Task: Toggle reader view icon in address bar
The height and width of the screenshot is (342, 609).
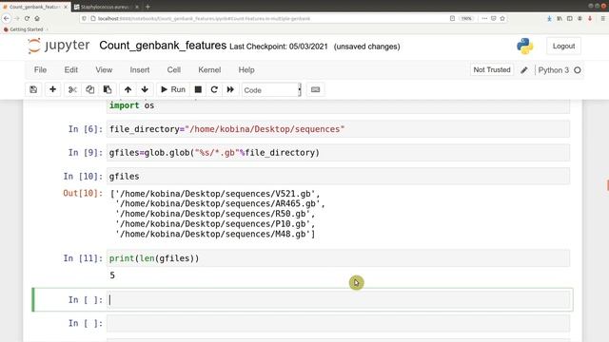Action: (x=453, y=18)
